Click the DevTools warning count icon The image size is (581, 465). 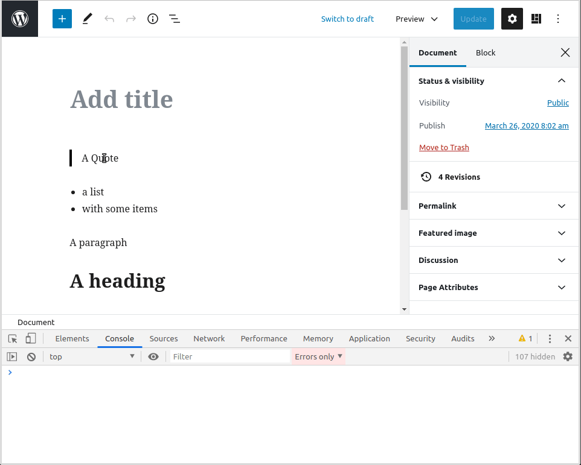525,338
